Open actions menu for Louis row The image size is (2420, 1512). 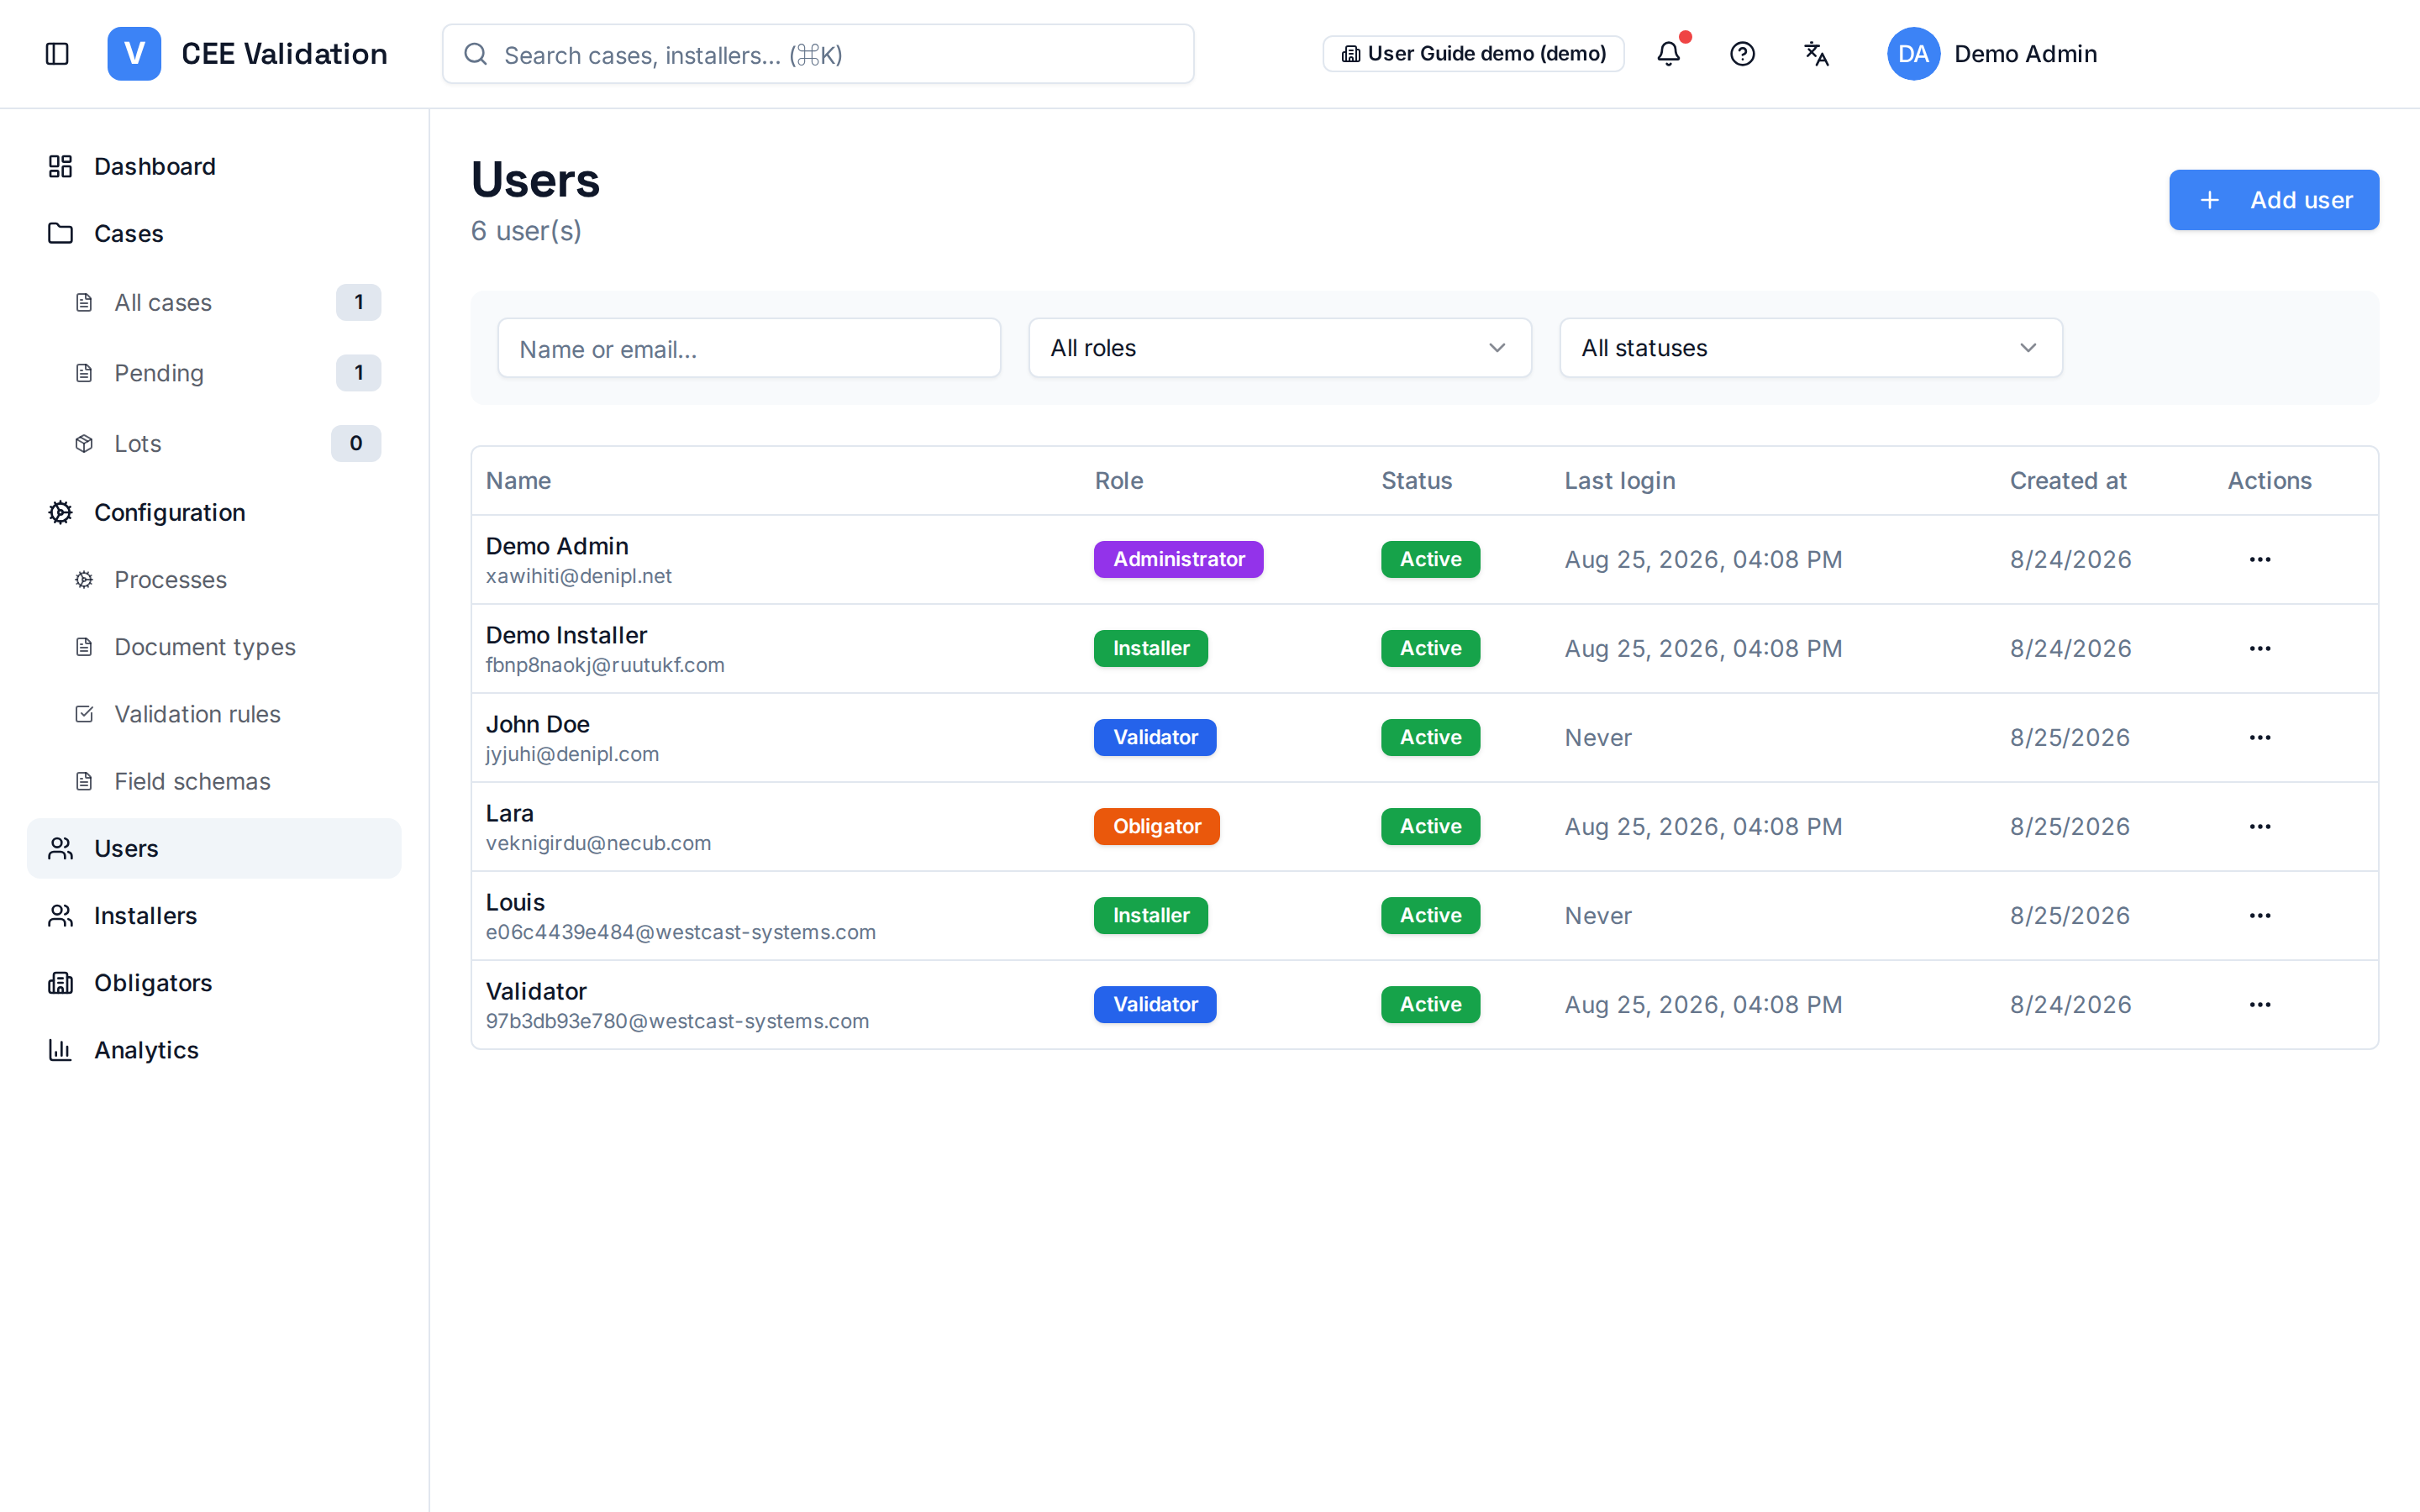coord(2260,915)
